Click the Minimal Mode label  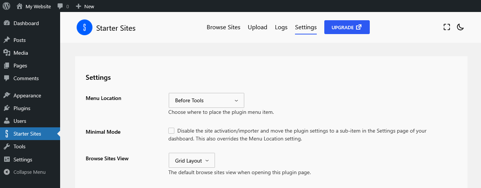coord(103,132)
